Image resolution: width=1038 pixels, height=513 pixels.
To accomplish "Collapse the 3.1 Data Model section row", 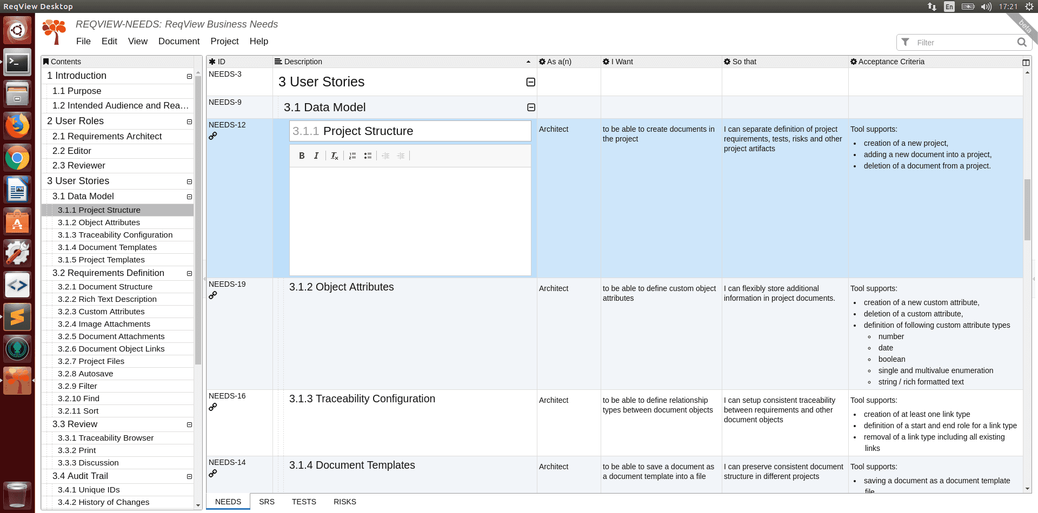I will click(531, 107).
